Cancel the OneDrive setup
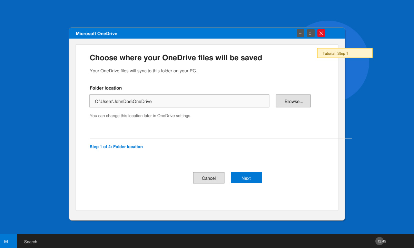 point(209,178)
